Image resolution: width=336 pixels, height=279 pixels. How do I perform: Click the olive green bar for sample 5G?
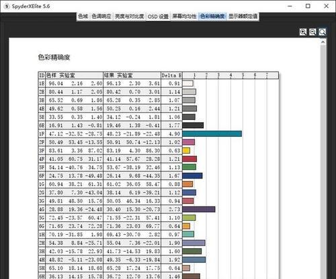(x=189, y=217)
